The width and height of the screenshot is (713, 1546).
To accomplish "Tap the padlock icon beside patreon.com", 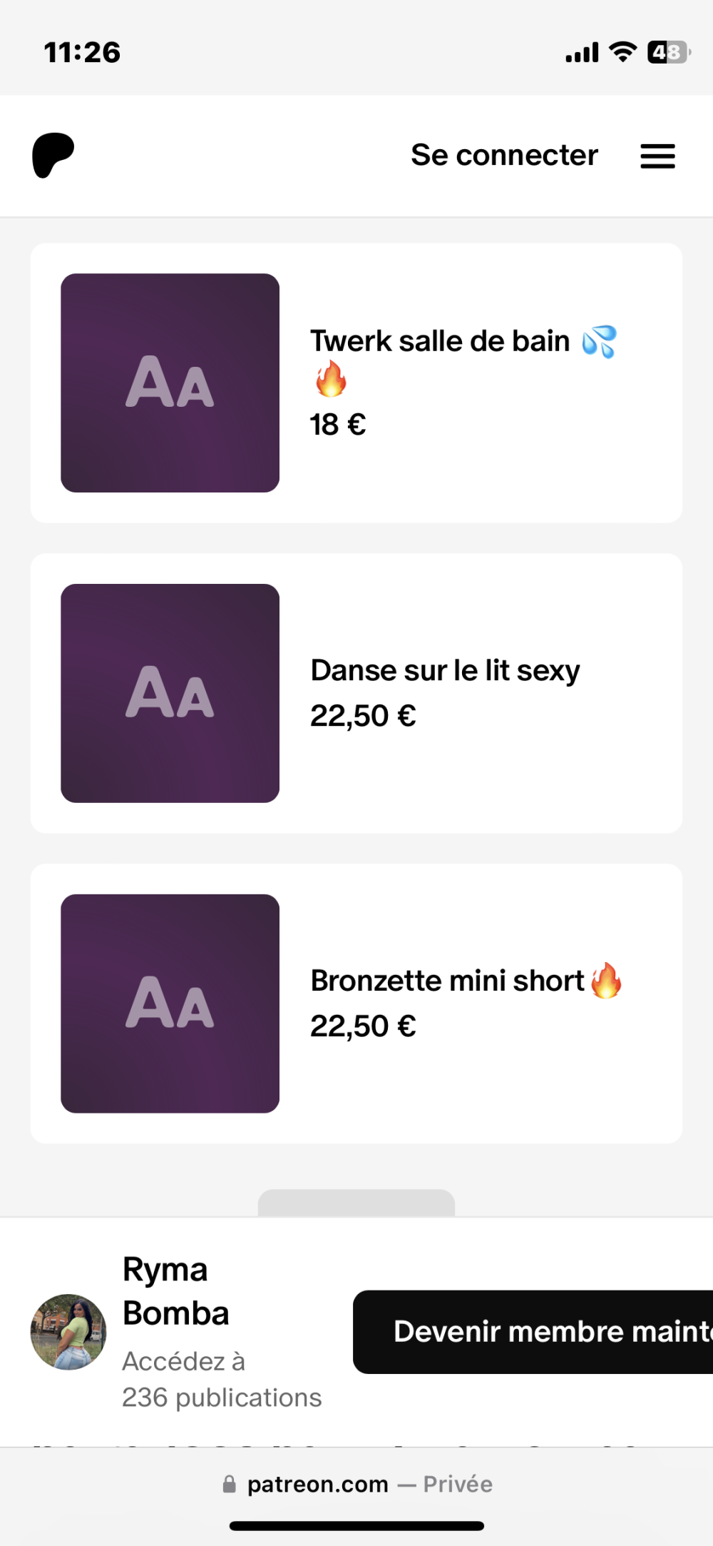I will click(229, 1485).
